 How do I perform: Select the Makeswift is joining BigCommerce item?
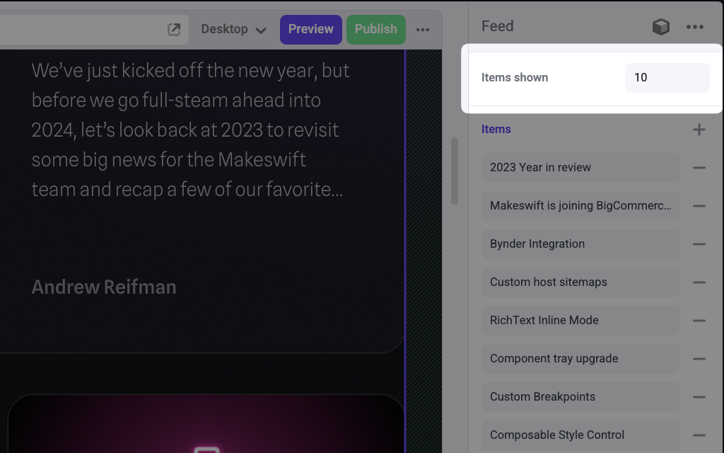[580, 206]
